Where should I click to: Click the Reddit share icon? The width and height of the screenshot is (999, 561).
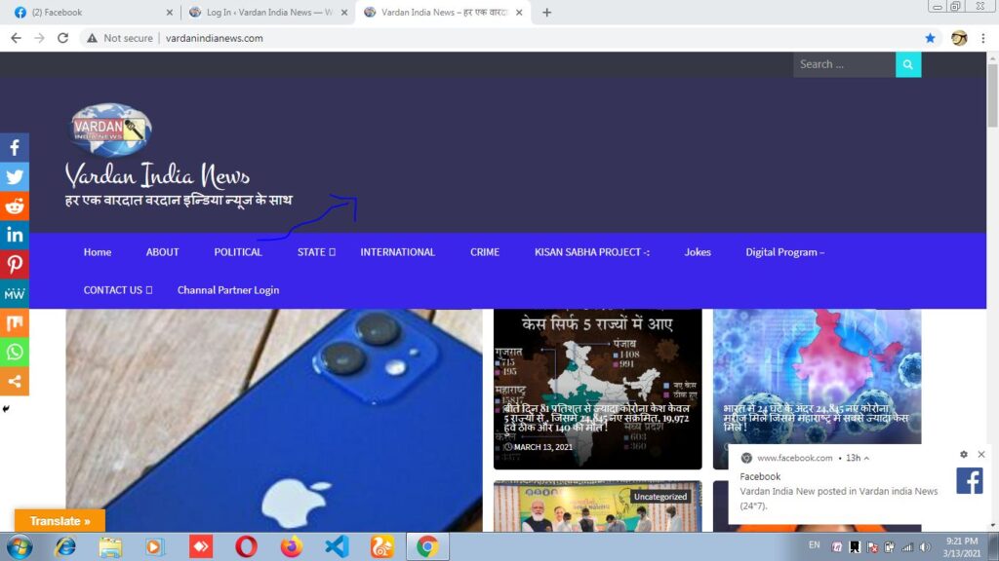tap(14, 206)
